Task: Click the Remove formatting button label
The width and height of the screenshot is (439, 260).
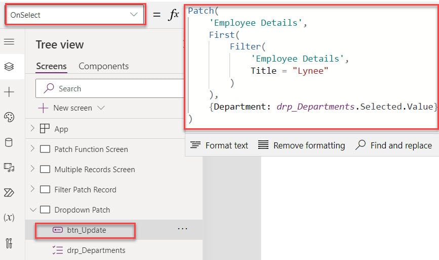Action: [x=309, y=145]
